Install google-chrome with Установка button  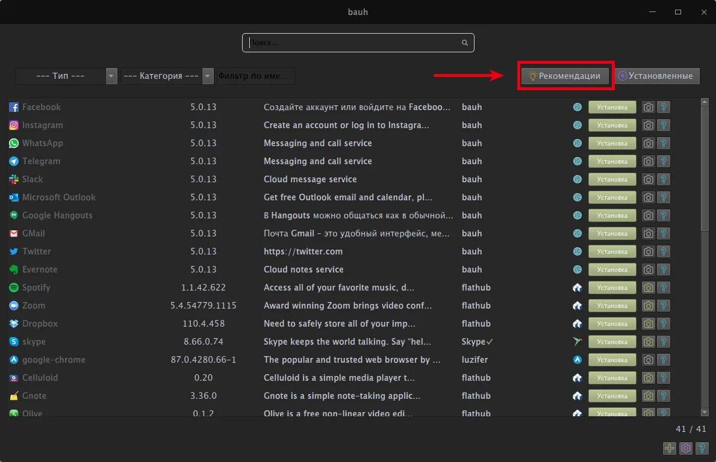point(612,360)
